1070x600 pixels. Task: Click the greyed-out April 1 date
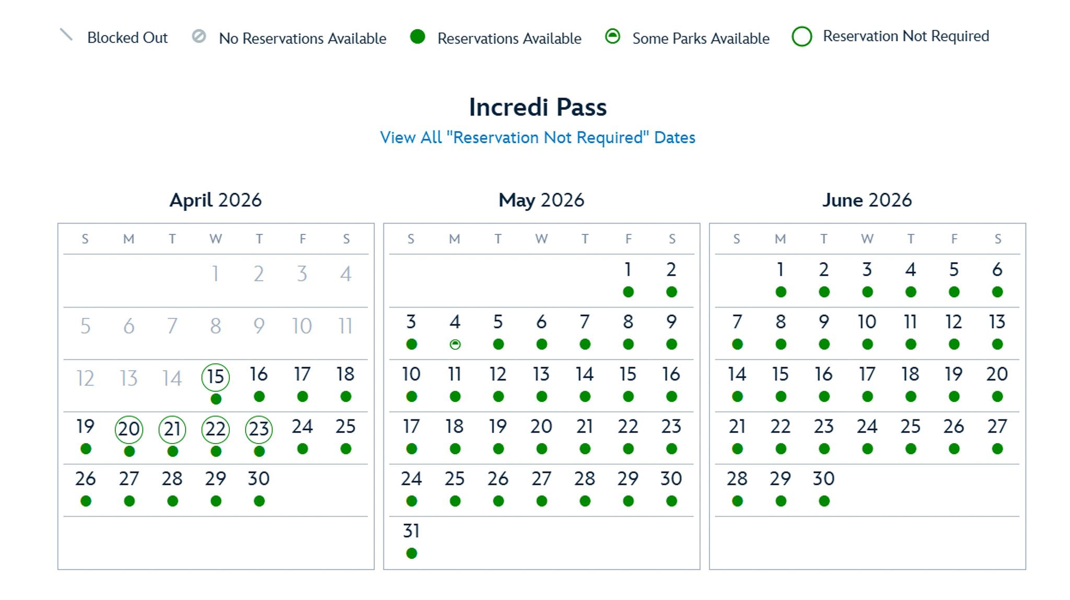click(215, 274)
